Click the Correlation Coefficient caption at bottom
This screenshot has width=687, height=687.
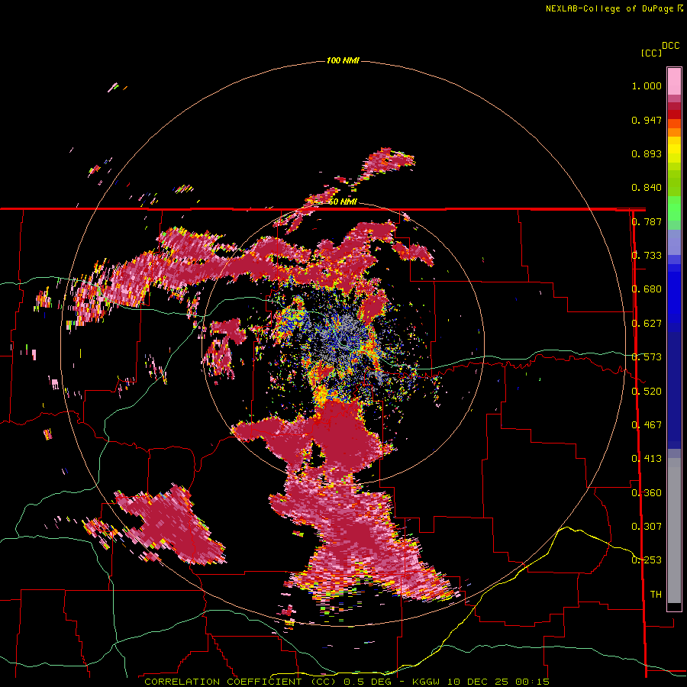(347, 682)
